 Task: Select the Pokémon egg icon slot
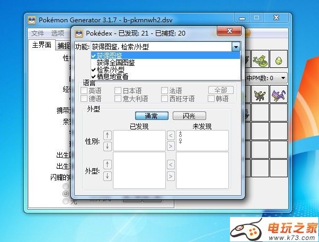click(278, 59)
